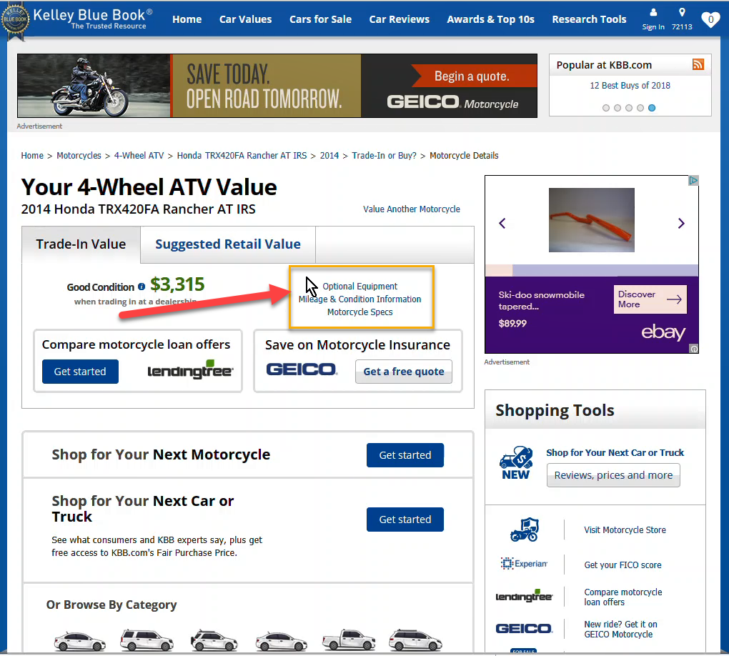Open 12 Best Buys of 2018 link
Viewport: 729px width, 656px height.
click(x=630, y=86)
